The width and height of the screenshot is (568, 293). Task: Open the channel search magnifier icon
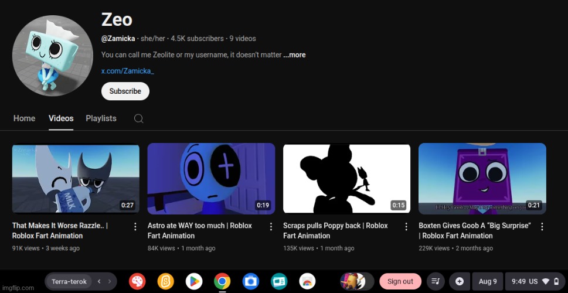138,118
